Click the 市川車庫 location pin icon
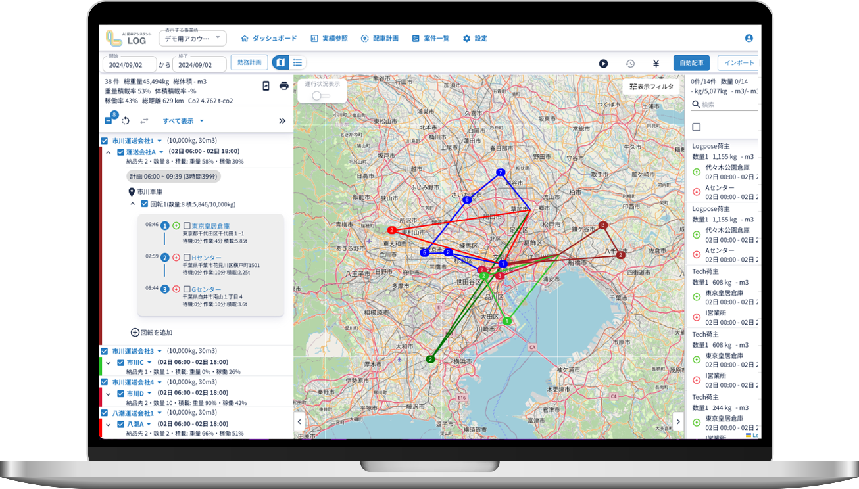The image size is (859, 489). tap(132, 192)
